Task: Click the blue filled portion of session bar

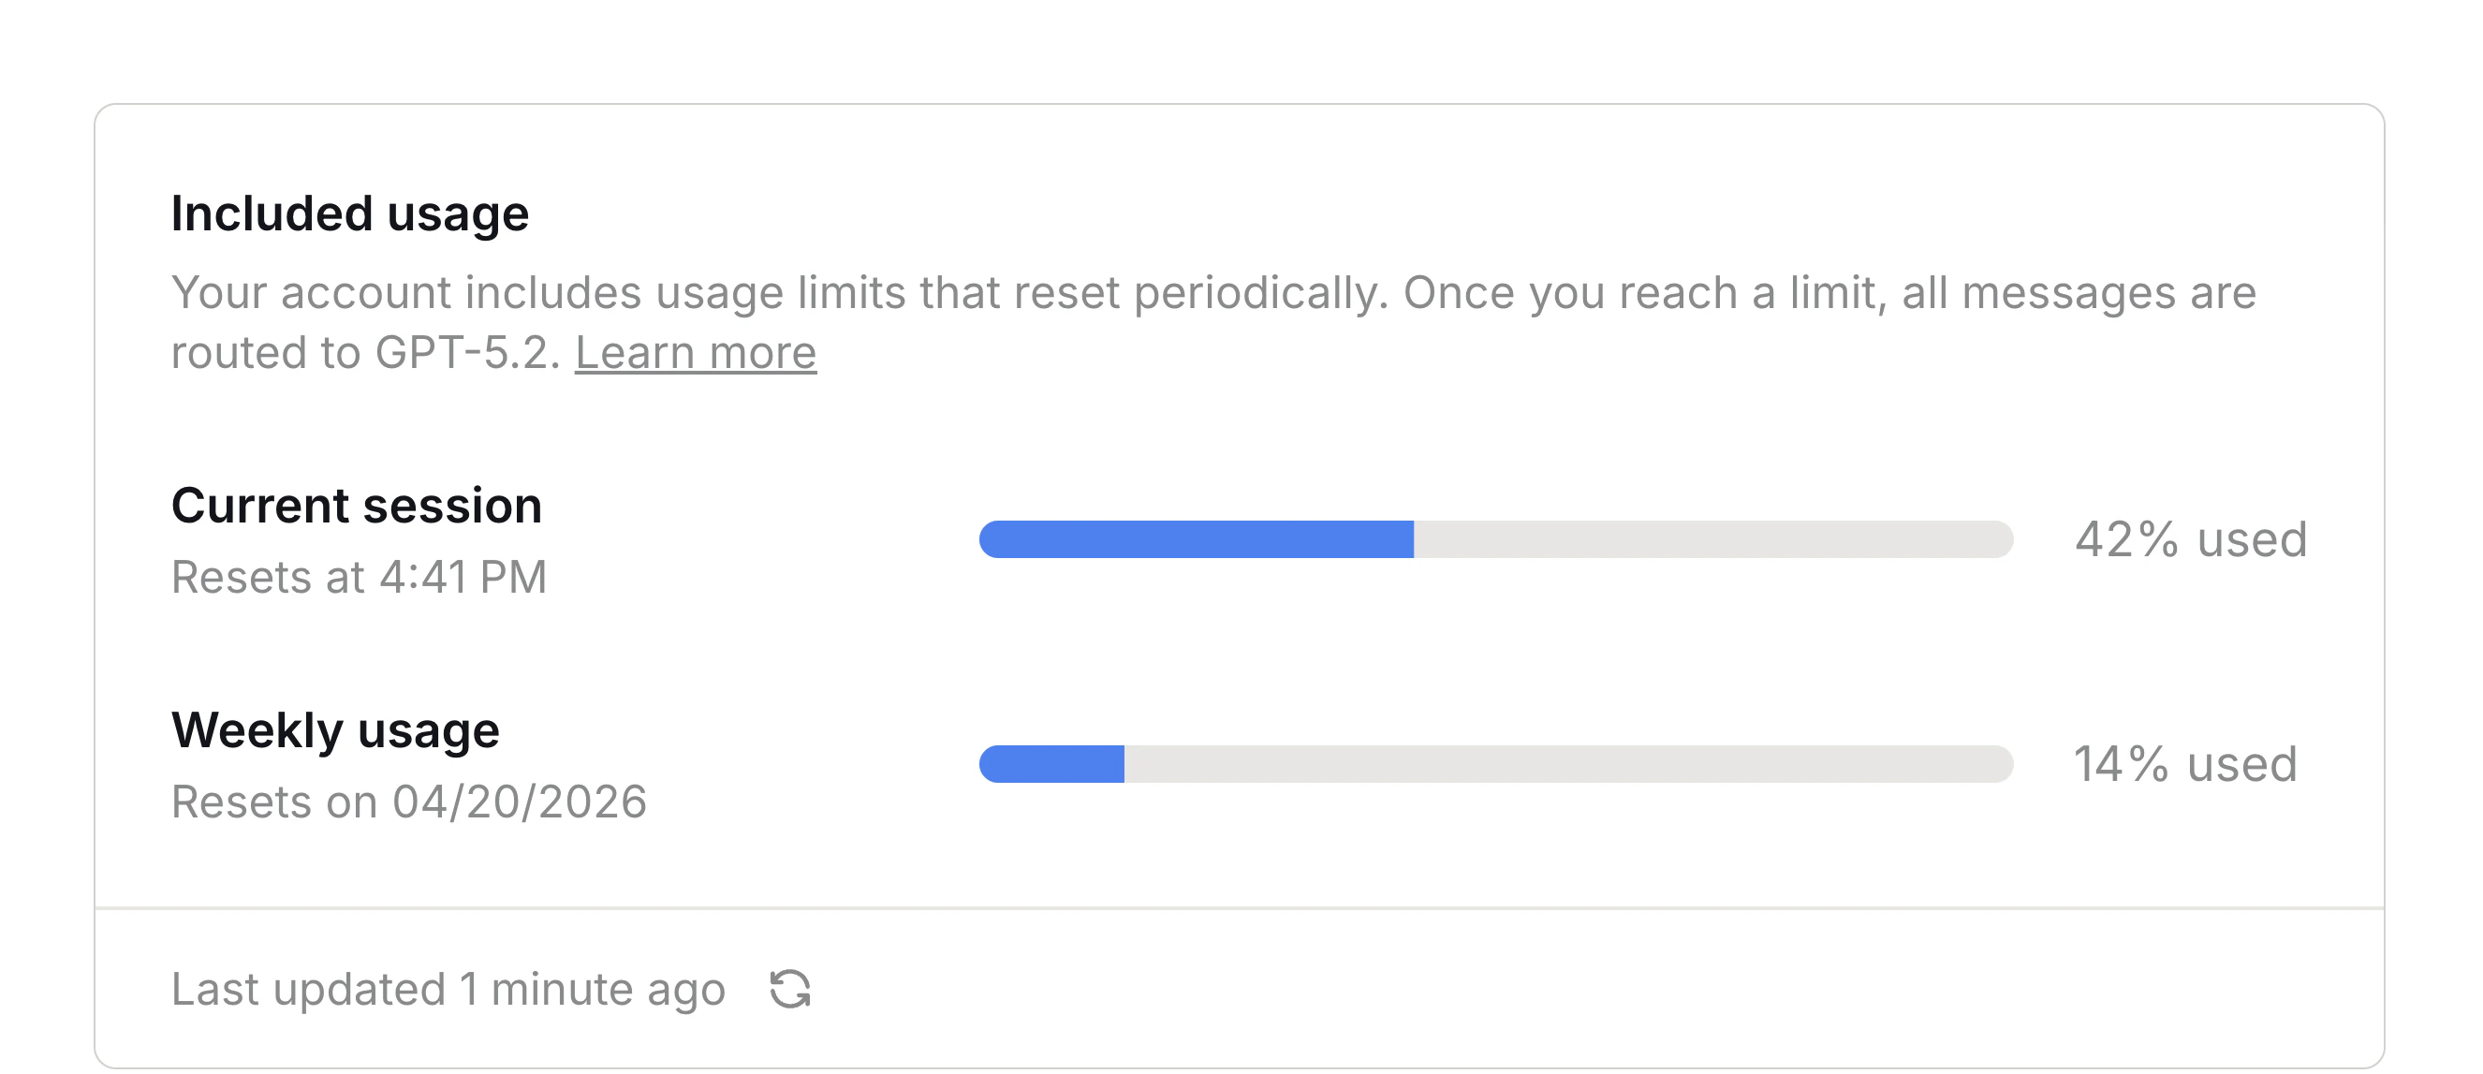Action: 1196,539
